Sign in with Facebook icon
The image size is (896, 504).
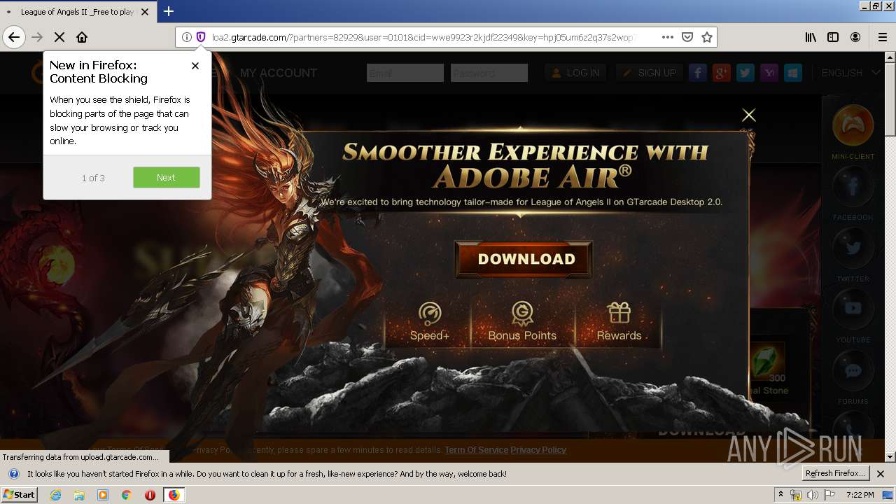tap(698, 73)
